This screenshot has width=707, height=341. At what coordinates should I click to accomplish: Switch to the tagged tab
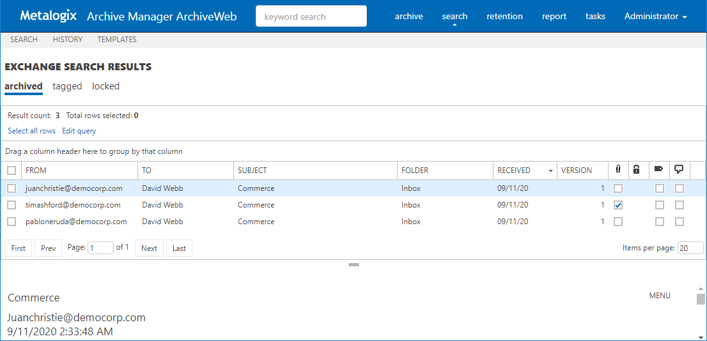point(67,86)
